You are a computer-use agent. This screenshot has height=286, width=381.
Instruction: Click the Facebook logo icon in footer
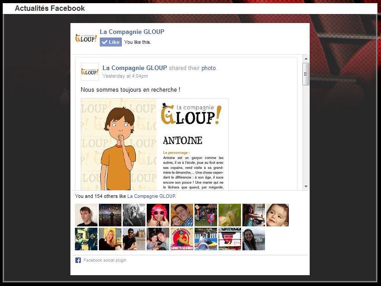coord(78,260)
